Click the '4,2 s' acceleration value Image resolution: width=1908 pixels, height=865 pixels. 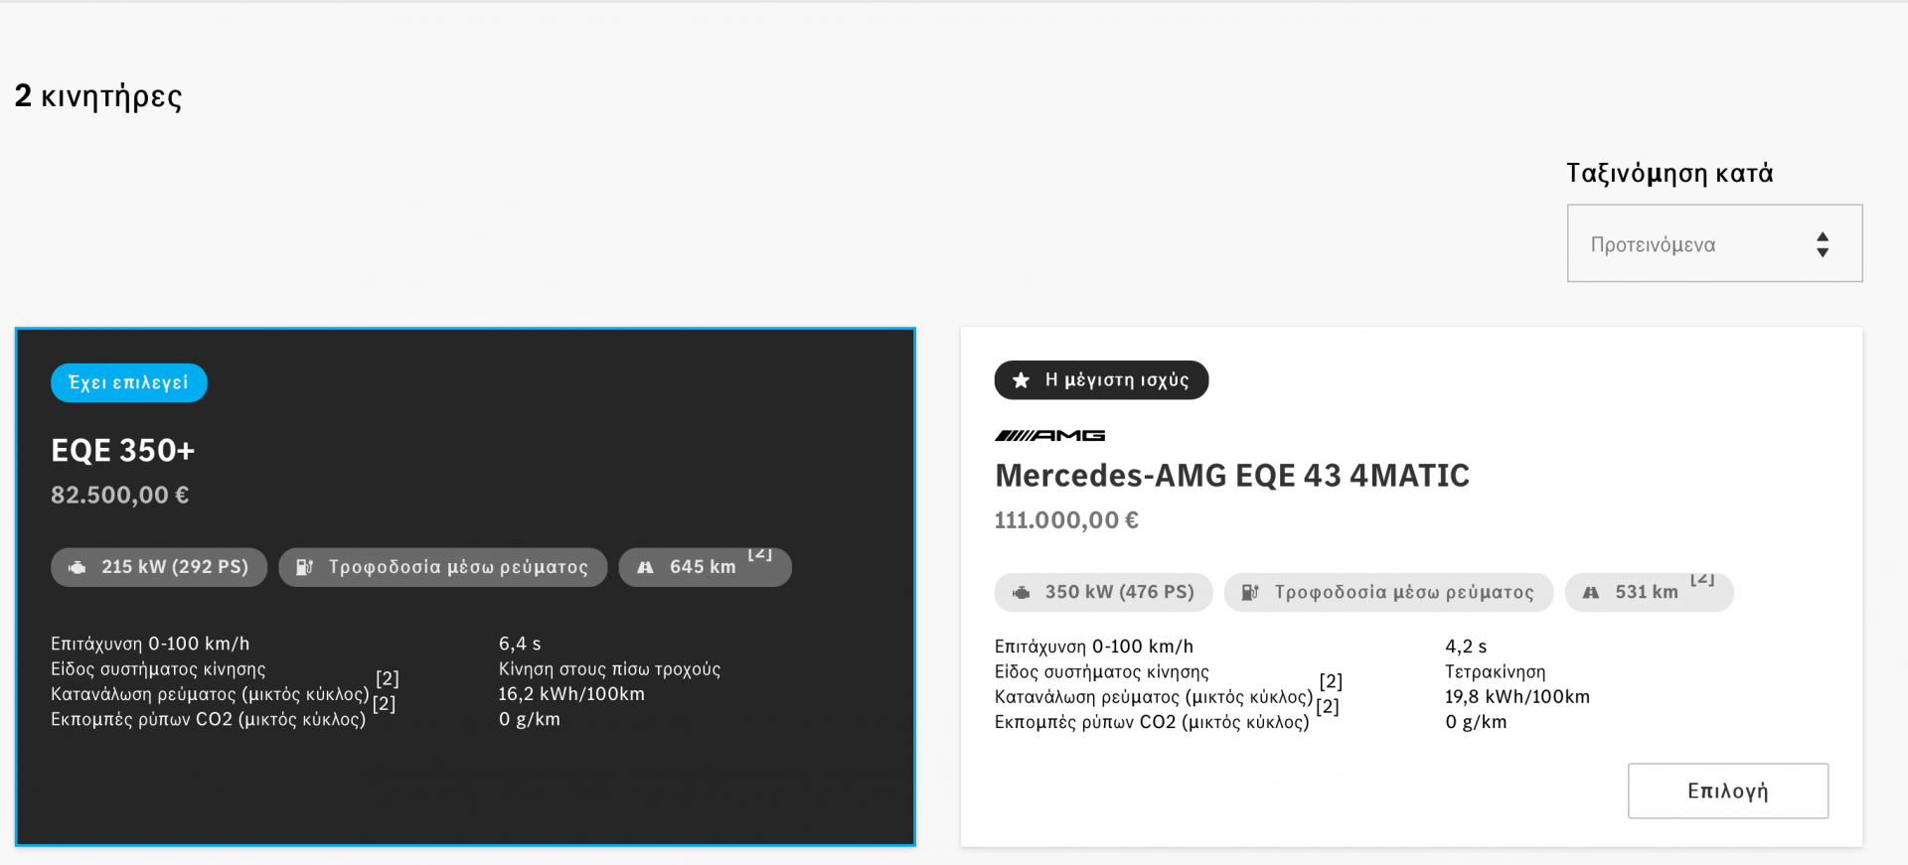pyautogui.click(x=1466, y=647)
